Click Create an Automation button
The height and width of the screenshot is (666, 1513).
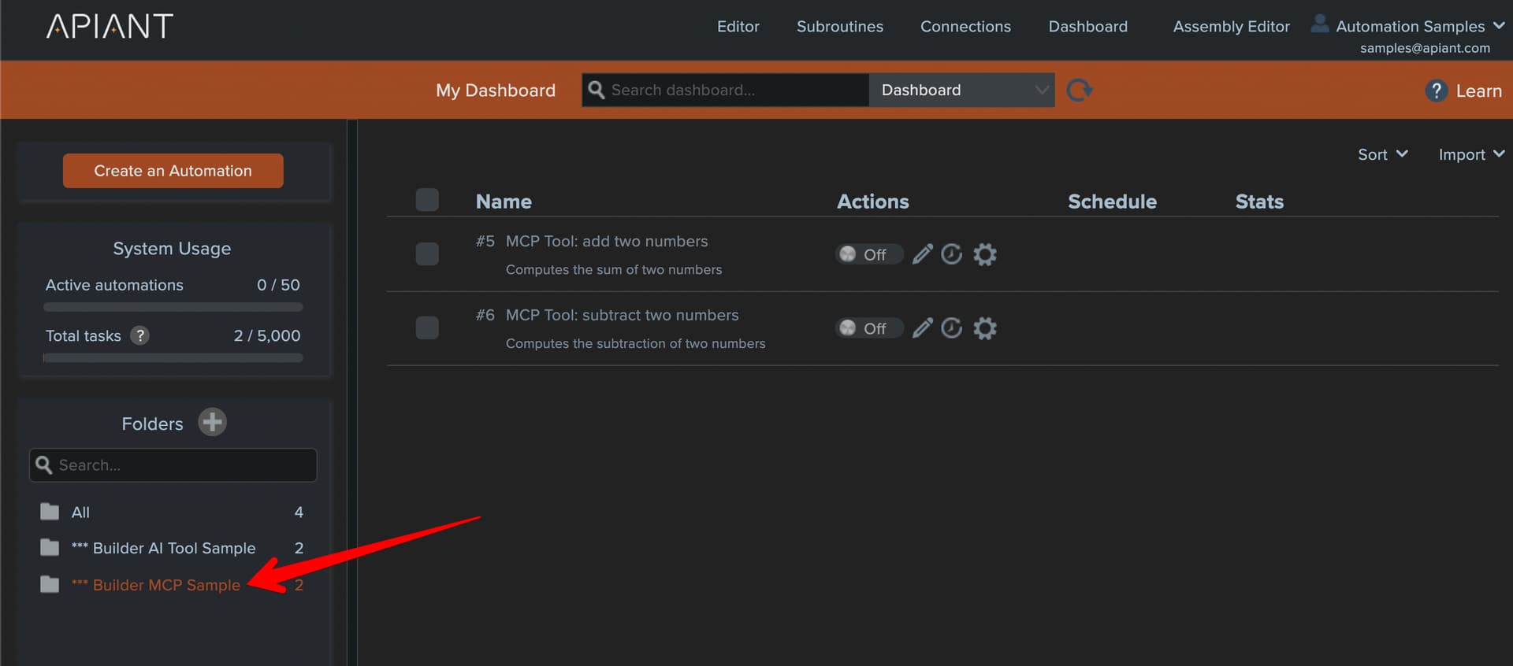click(173, 171)
